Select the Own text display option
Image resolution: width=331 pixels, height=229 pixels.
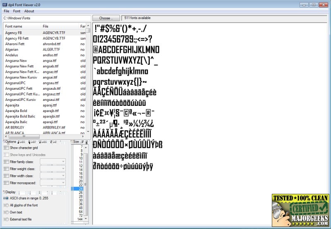point(6,212)
